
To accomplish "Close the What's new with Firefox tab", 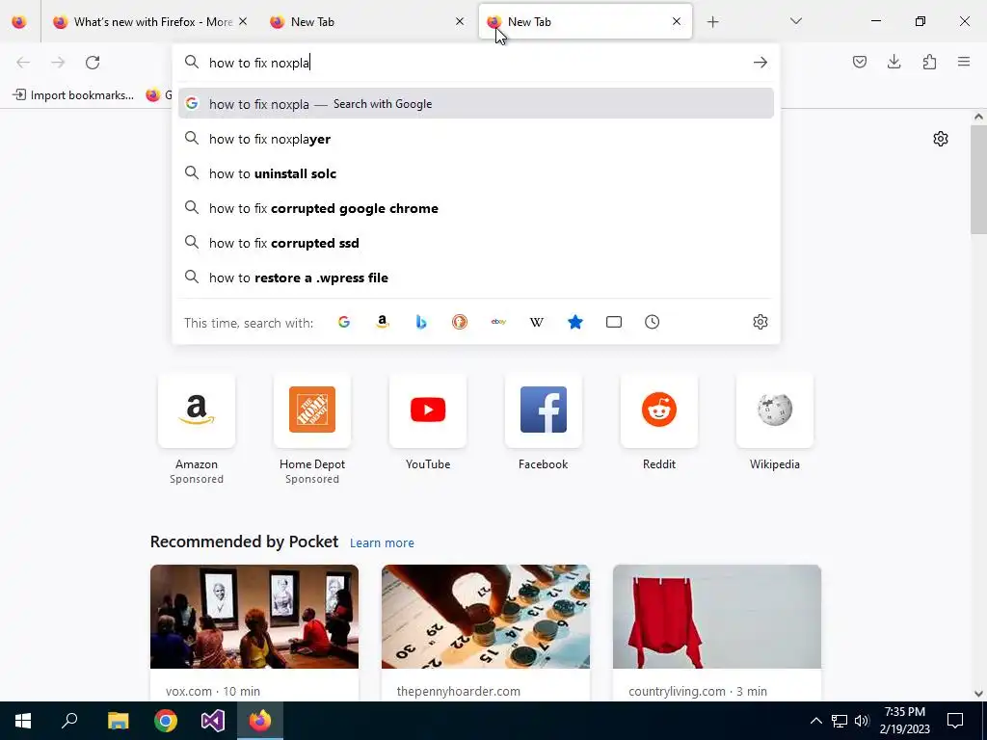I will (x=243, y=22).
